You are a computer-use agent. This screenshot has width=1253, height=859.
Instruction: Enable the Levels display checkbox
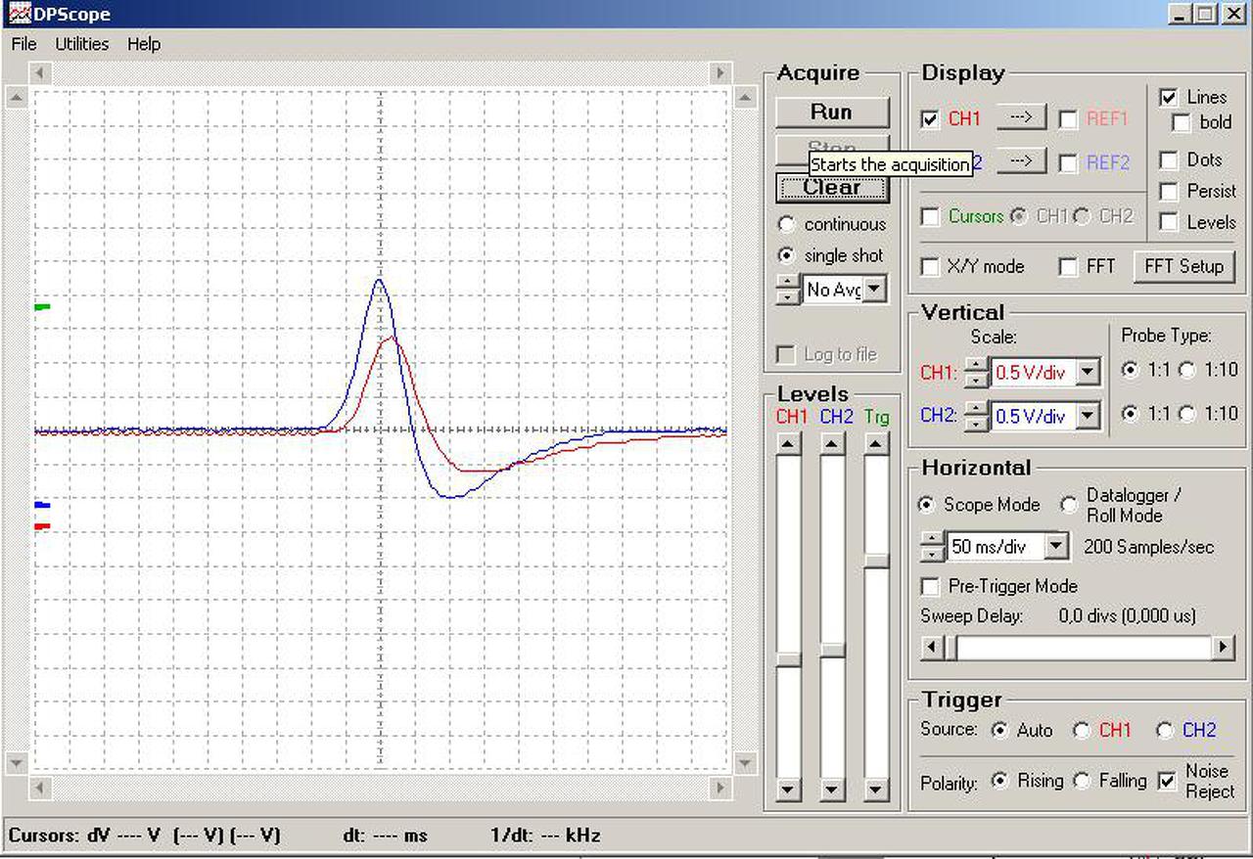point(1168,222)
